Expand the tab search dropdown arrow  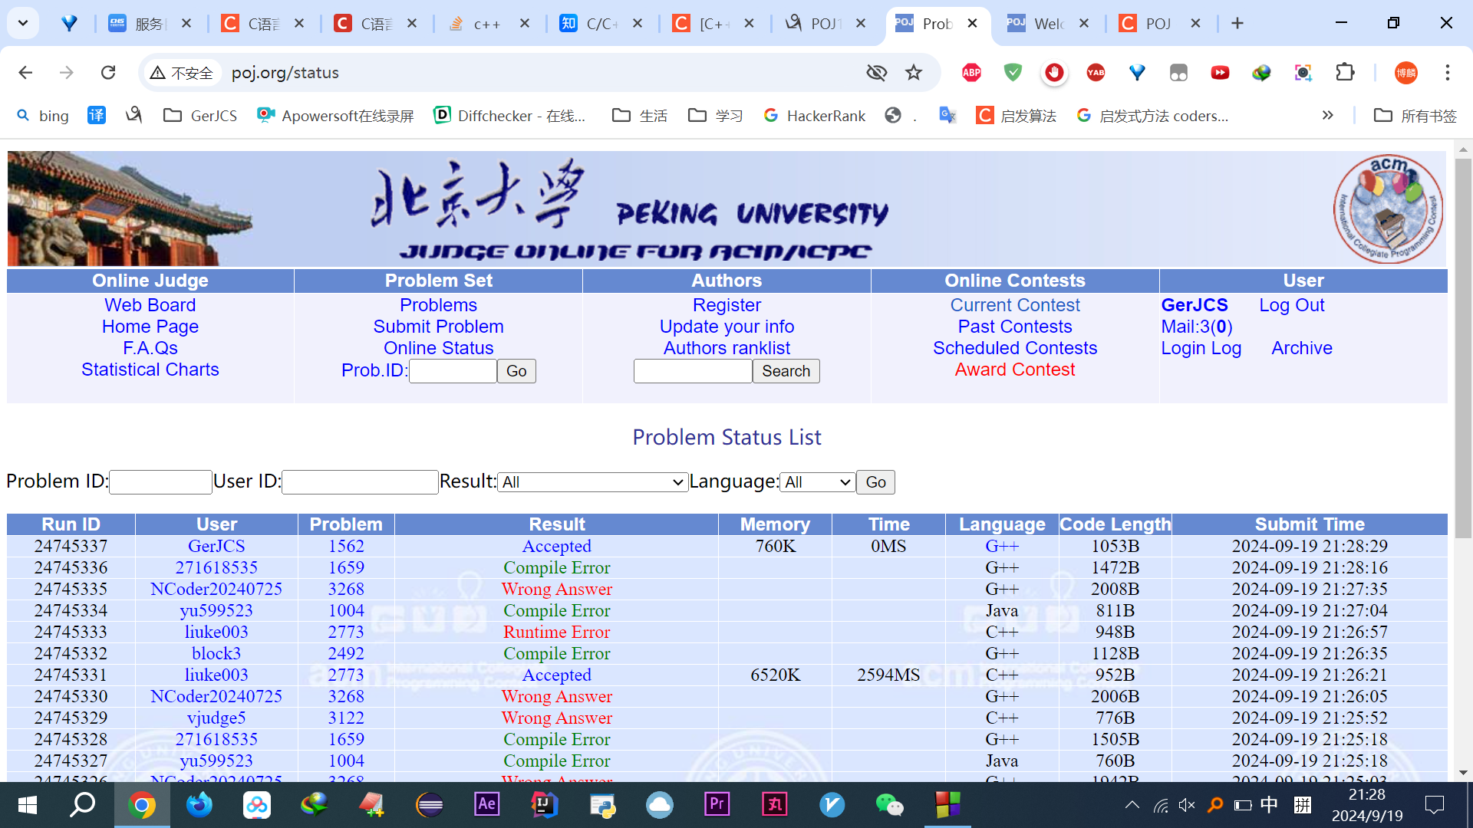pos(23,23)
